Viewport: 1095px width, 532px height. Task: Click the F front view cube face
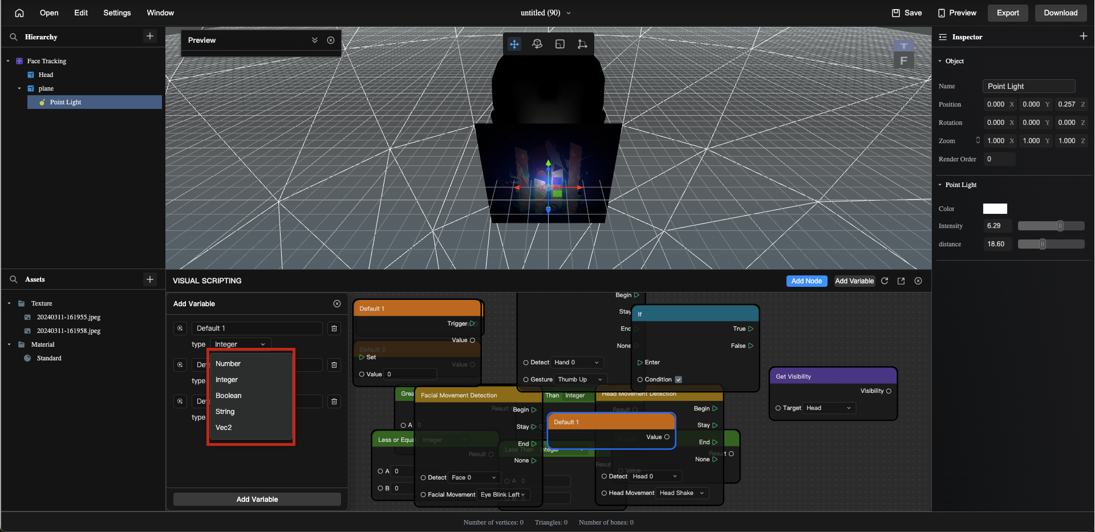[903, 60]
